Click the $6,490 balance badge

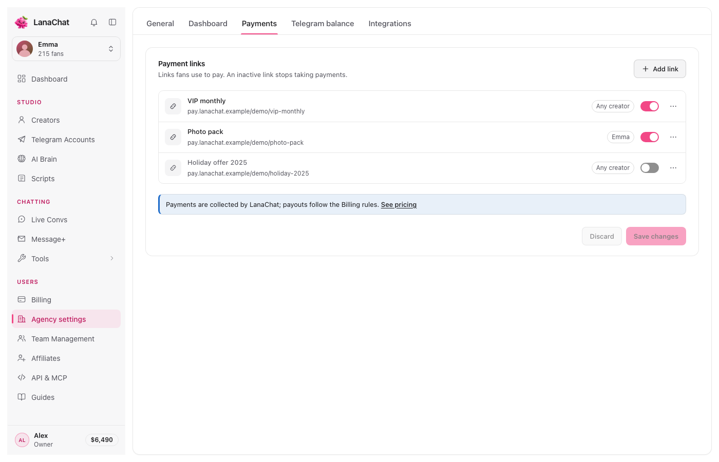[102, 440]
